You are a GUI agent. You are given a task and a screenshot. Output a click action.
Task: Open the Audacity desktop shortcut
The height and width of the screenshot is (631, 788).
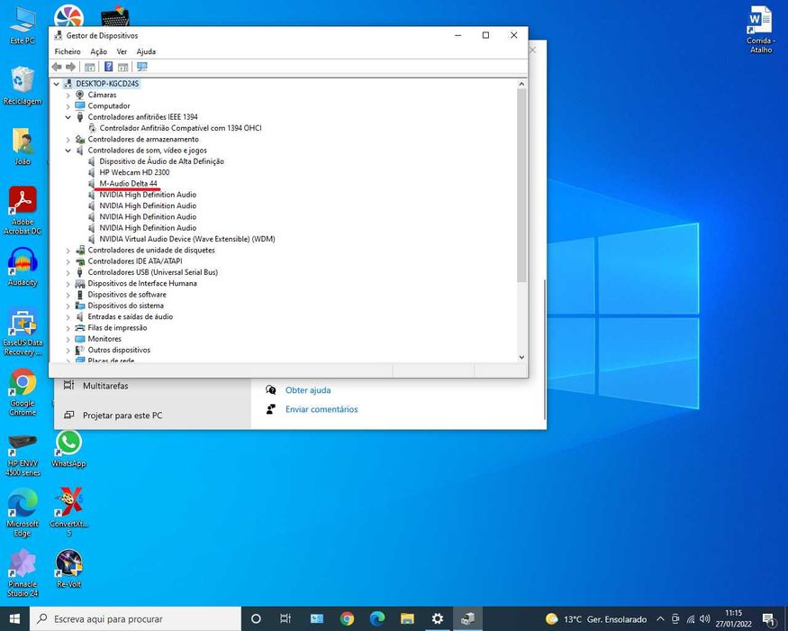pyautogui.click(x=23, y=267)
